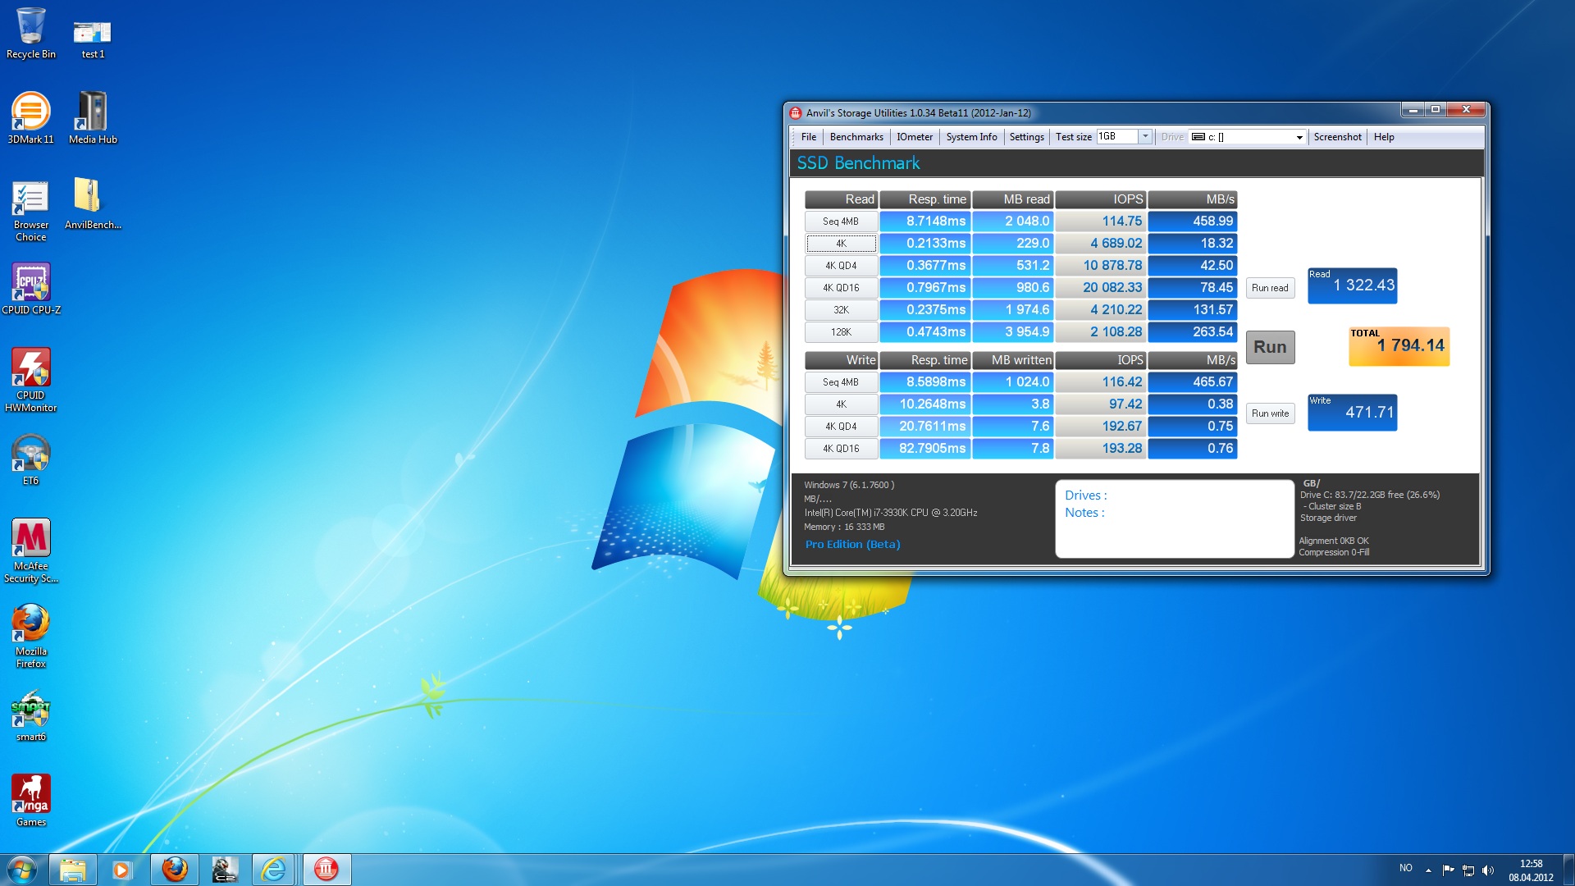Run the read 128K test

click(841, 332)
